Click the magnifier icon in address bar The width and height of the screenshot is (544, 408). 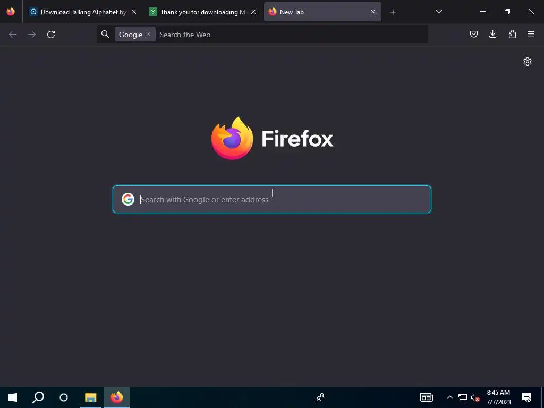point(105,34)
